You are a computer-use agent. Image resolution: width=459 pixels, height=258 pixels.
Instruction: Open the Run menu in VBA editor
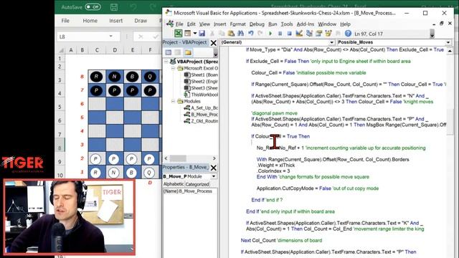(273, 24)
